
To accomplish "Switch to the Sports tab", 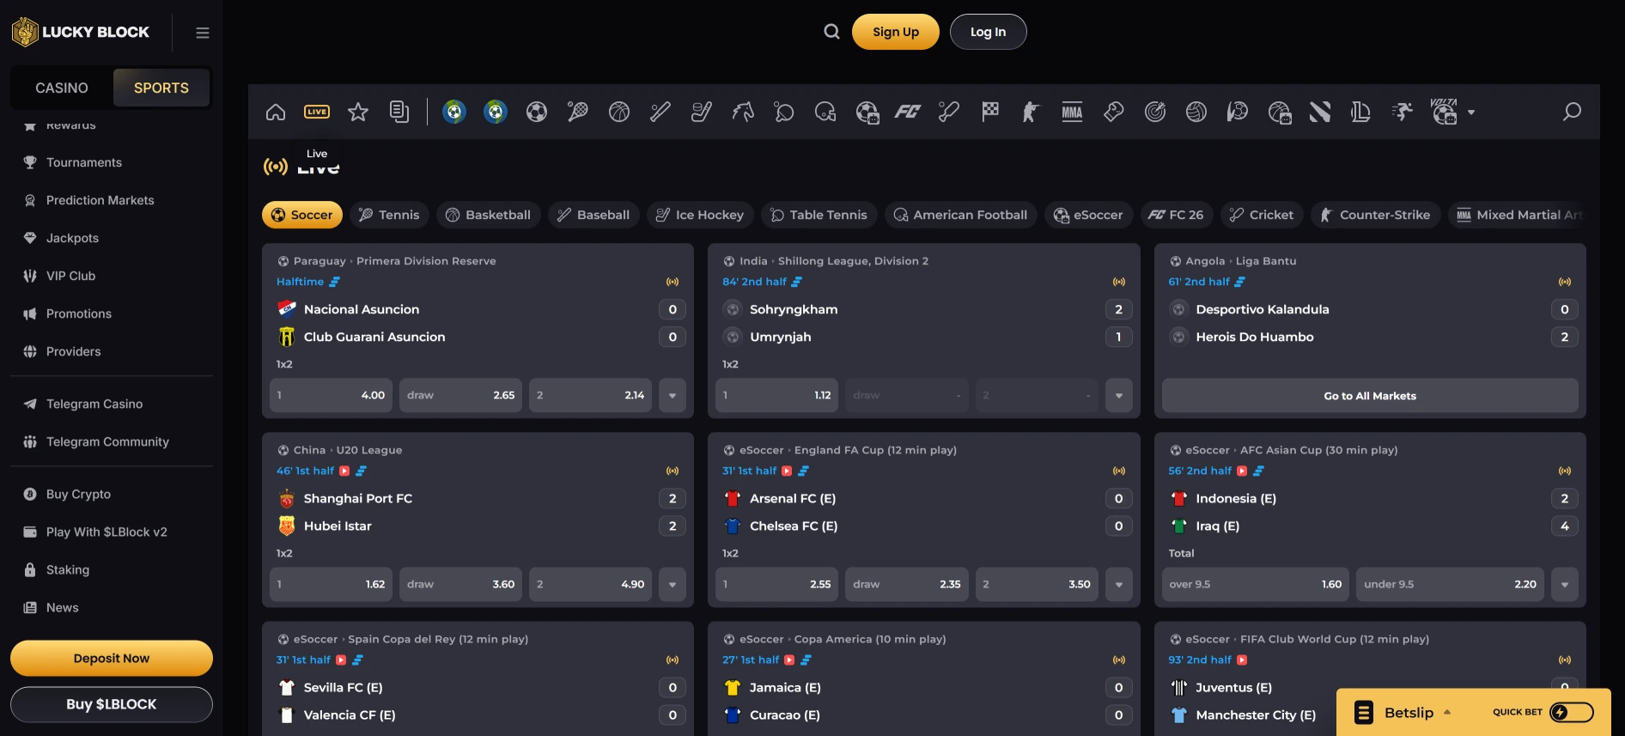I will (x=161, y=88).
